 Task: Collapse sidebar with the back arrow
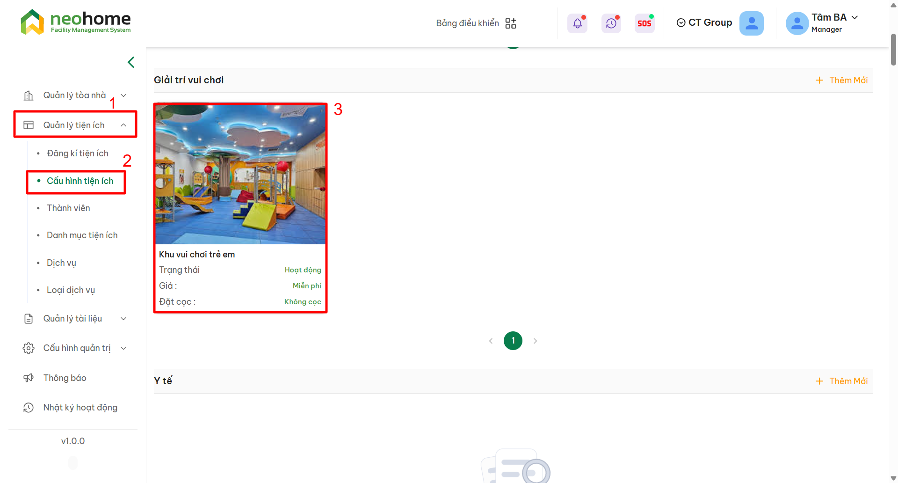(x=131, y=62)
